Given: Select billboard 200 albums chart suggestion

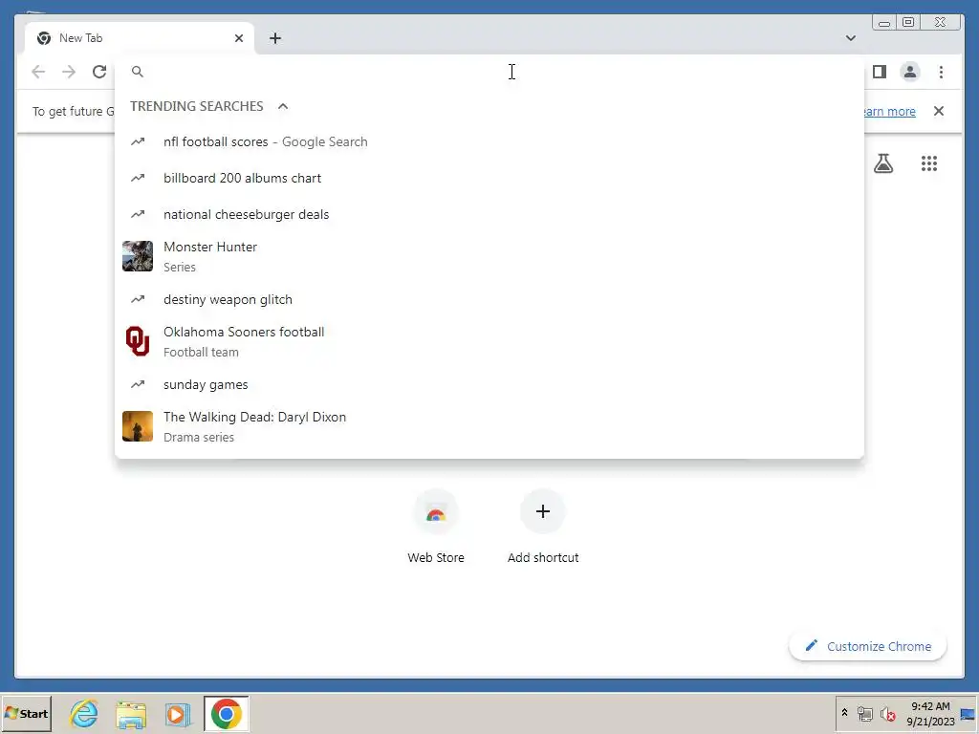Looking at the screenshot, I should coord(489,178).
